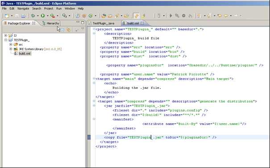Select the src folder in tree
270x168 pixels.
point(21,44)
